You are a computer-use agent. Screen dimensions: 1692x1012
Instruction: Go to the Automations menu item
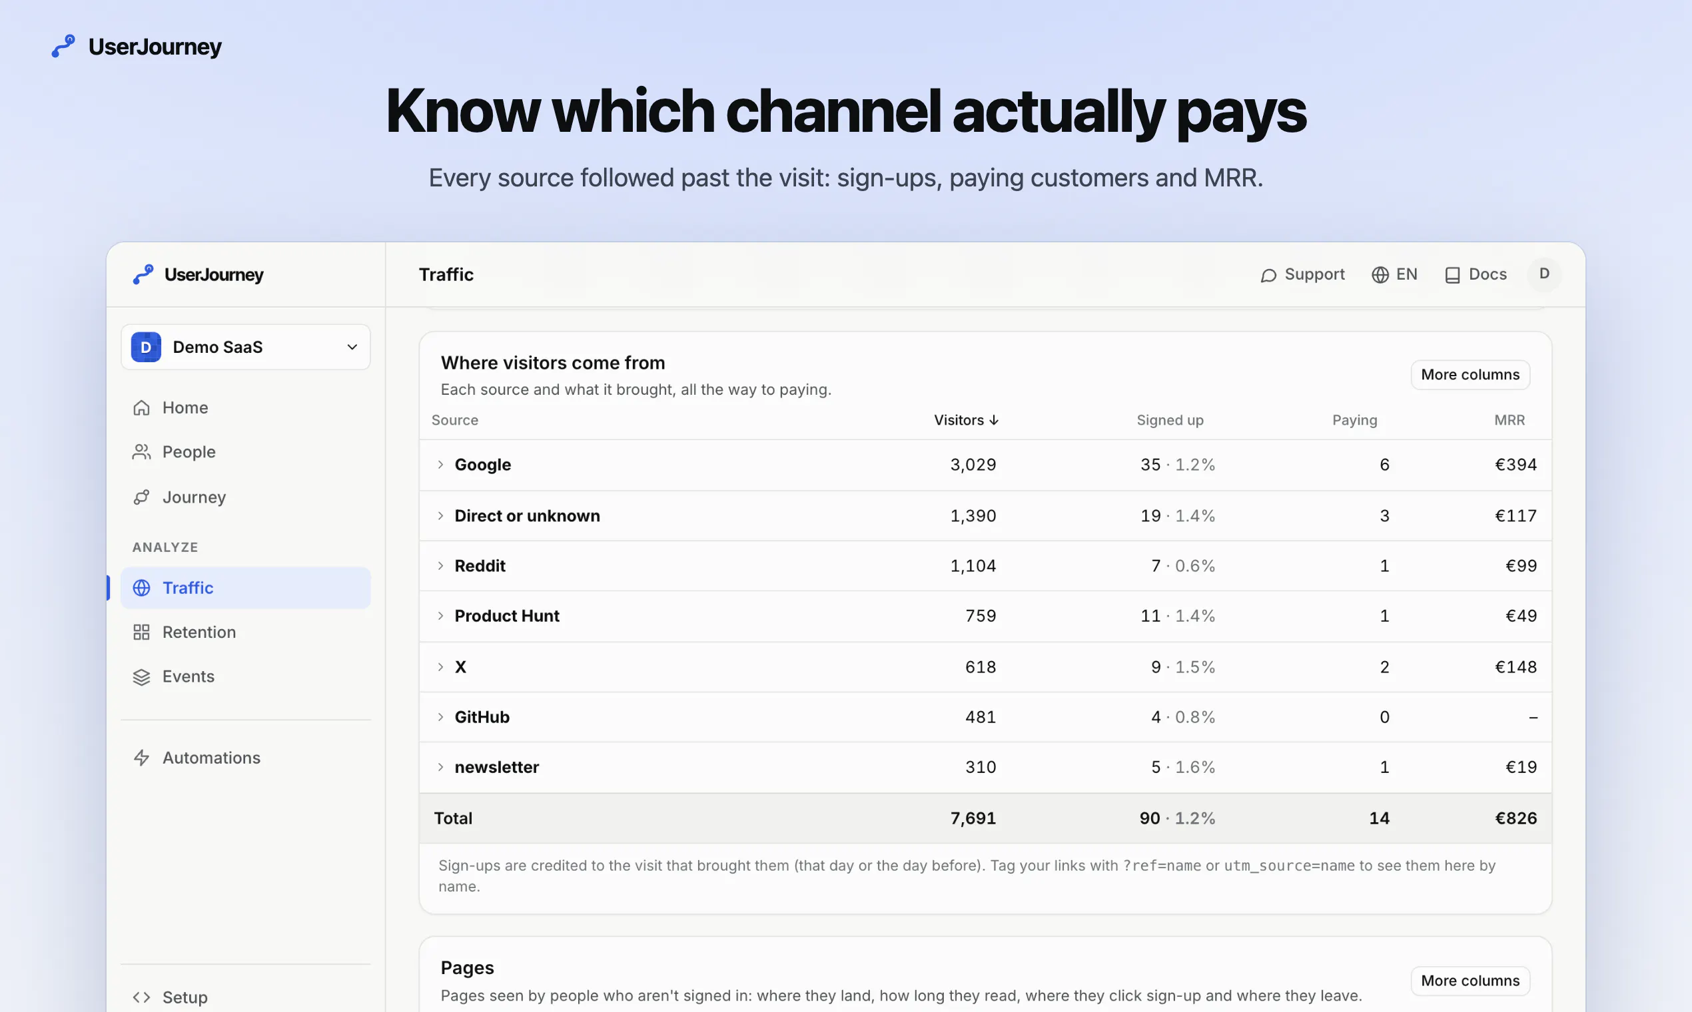click(246, 758)
